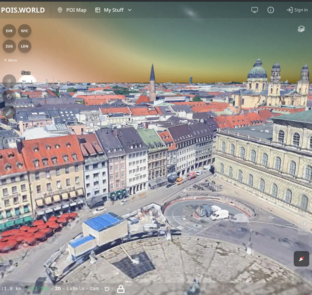
Task: Click the Sun label in sky
Action: [x=26, y=73]
